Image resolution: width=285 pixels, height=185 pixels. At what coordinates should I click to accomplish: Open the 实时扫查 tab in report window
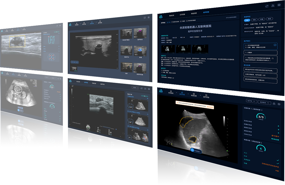(182, 14)
